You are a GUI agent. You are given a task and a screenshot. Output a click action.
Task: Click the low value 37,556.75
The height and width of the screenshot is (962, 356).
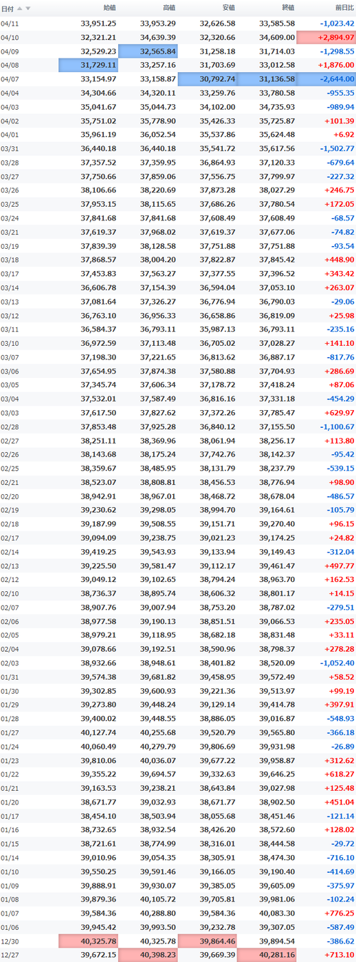click(x=217, y=175)
